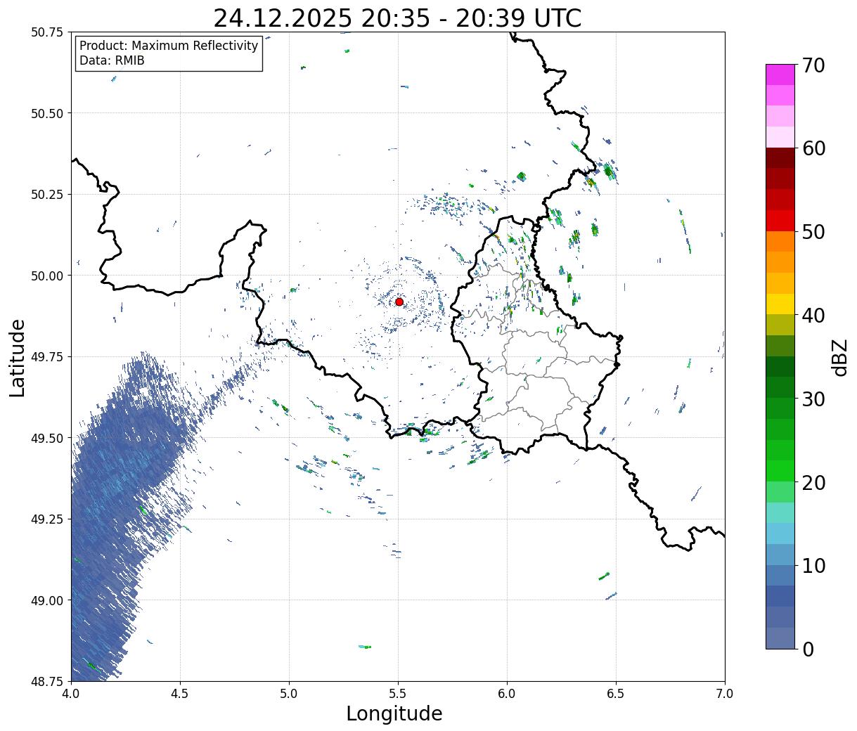Click the longitude tick label 6.0
Viewport: 857px width, 731px height.
pyautogui.click(x=507, y=693)
